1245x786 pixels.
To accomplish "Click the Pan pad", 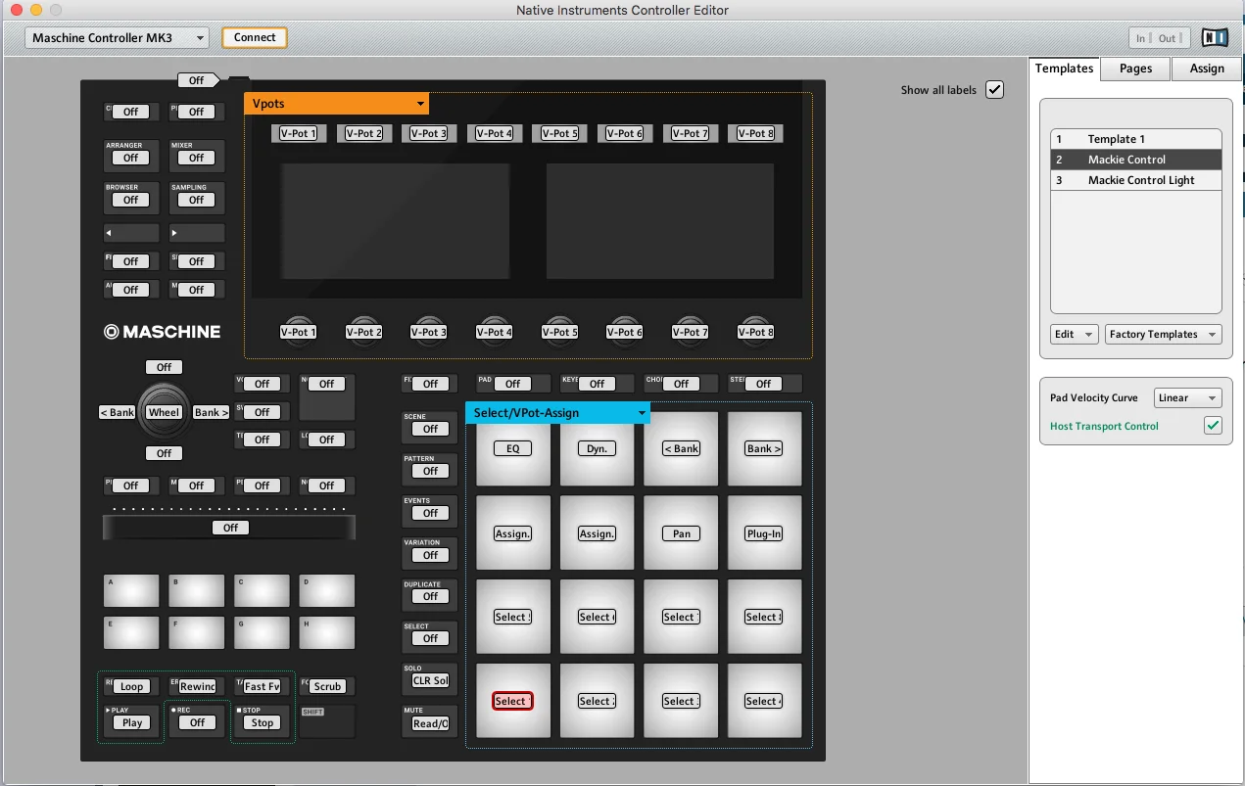I will tap(681, 532).
